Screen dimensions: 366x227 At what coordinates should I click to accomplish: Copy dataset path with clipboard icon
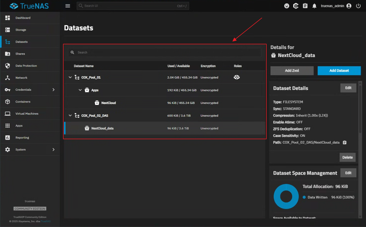pos(344,142)
